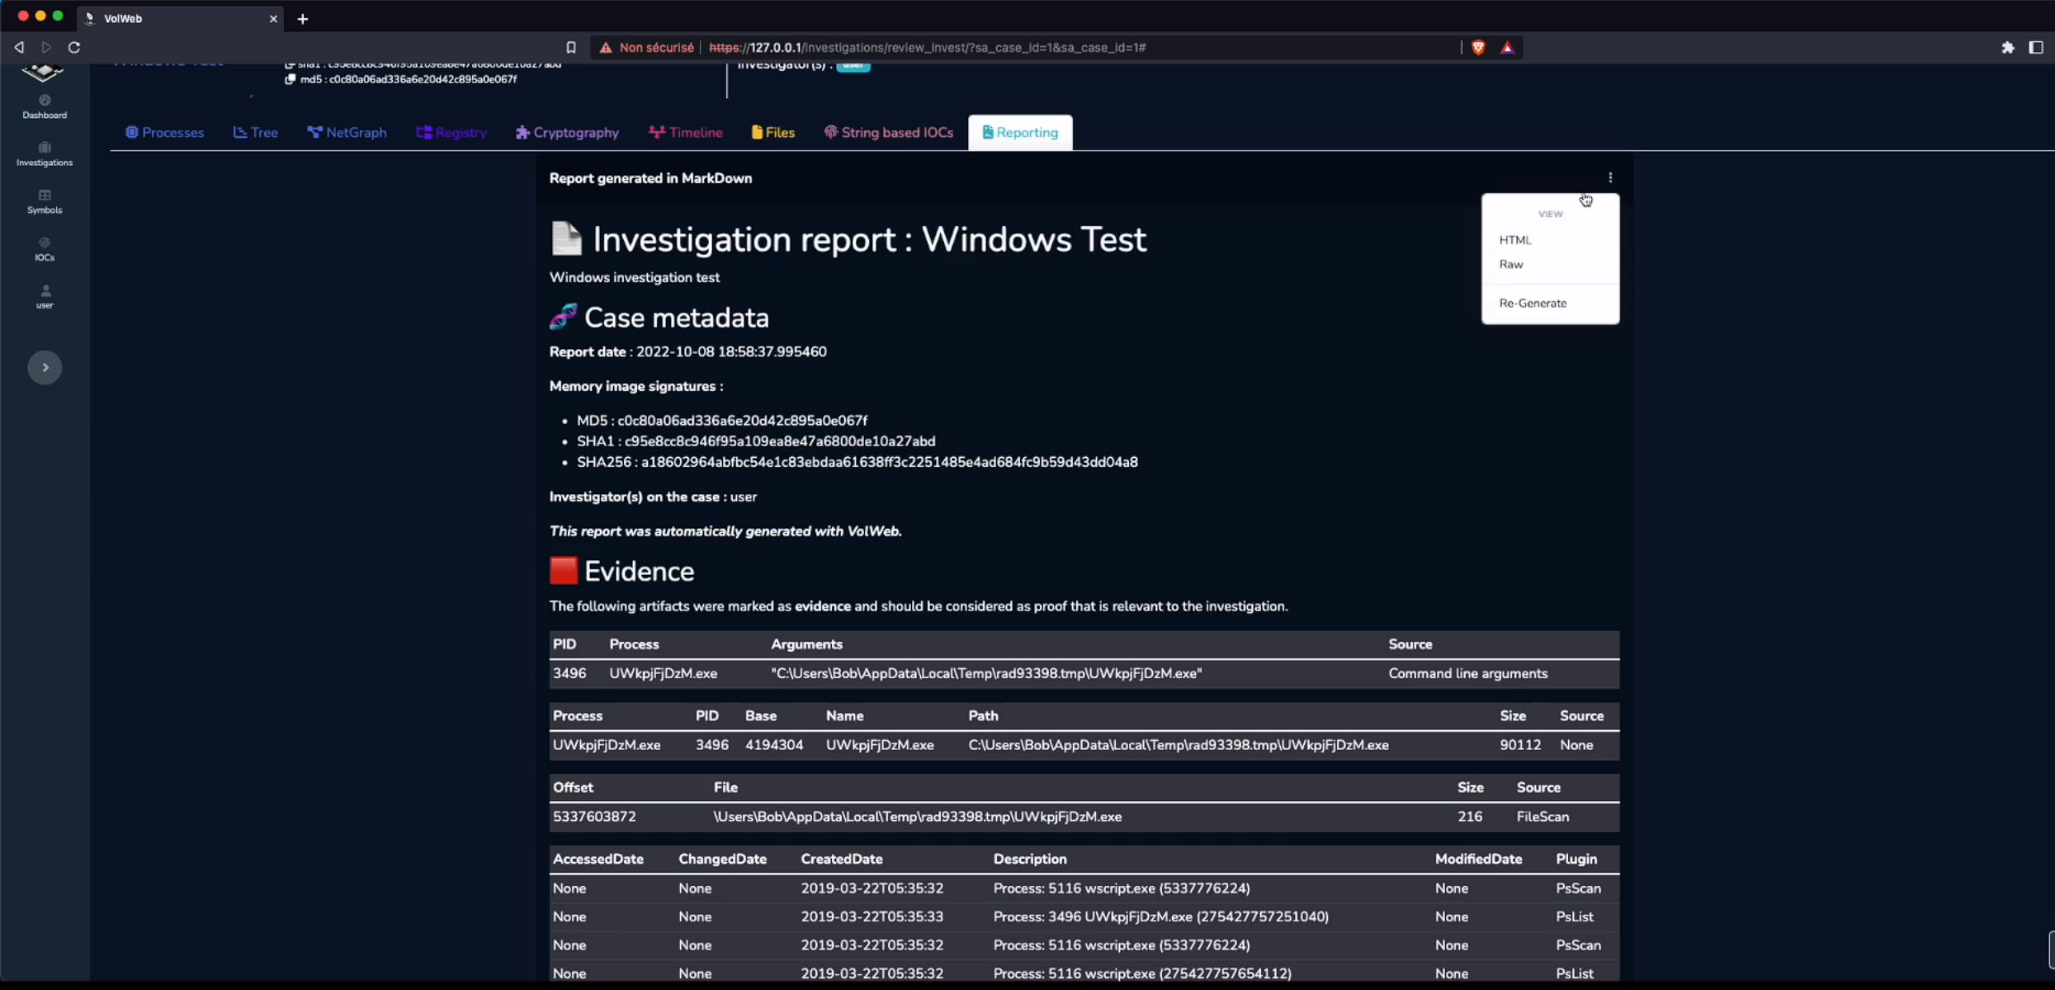
Task: Click the report date 2022-10-08 value
Action: click(x=730, y=351)
